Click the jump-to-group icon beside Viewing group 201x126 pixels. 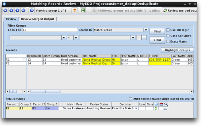tap(31, 10)
